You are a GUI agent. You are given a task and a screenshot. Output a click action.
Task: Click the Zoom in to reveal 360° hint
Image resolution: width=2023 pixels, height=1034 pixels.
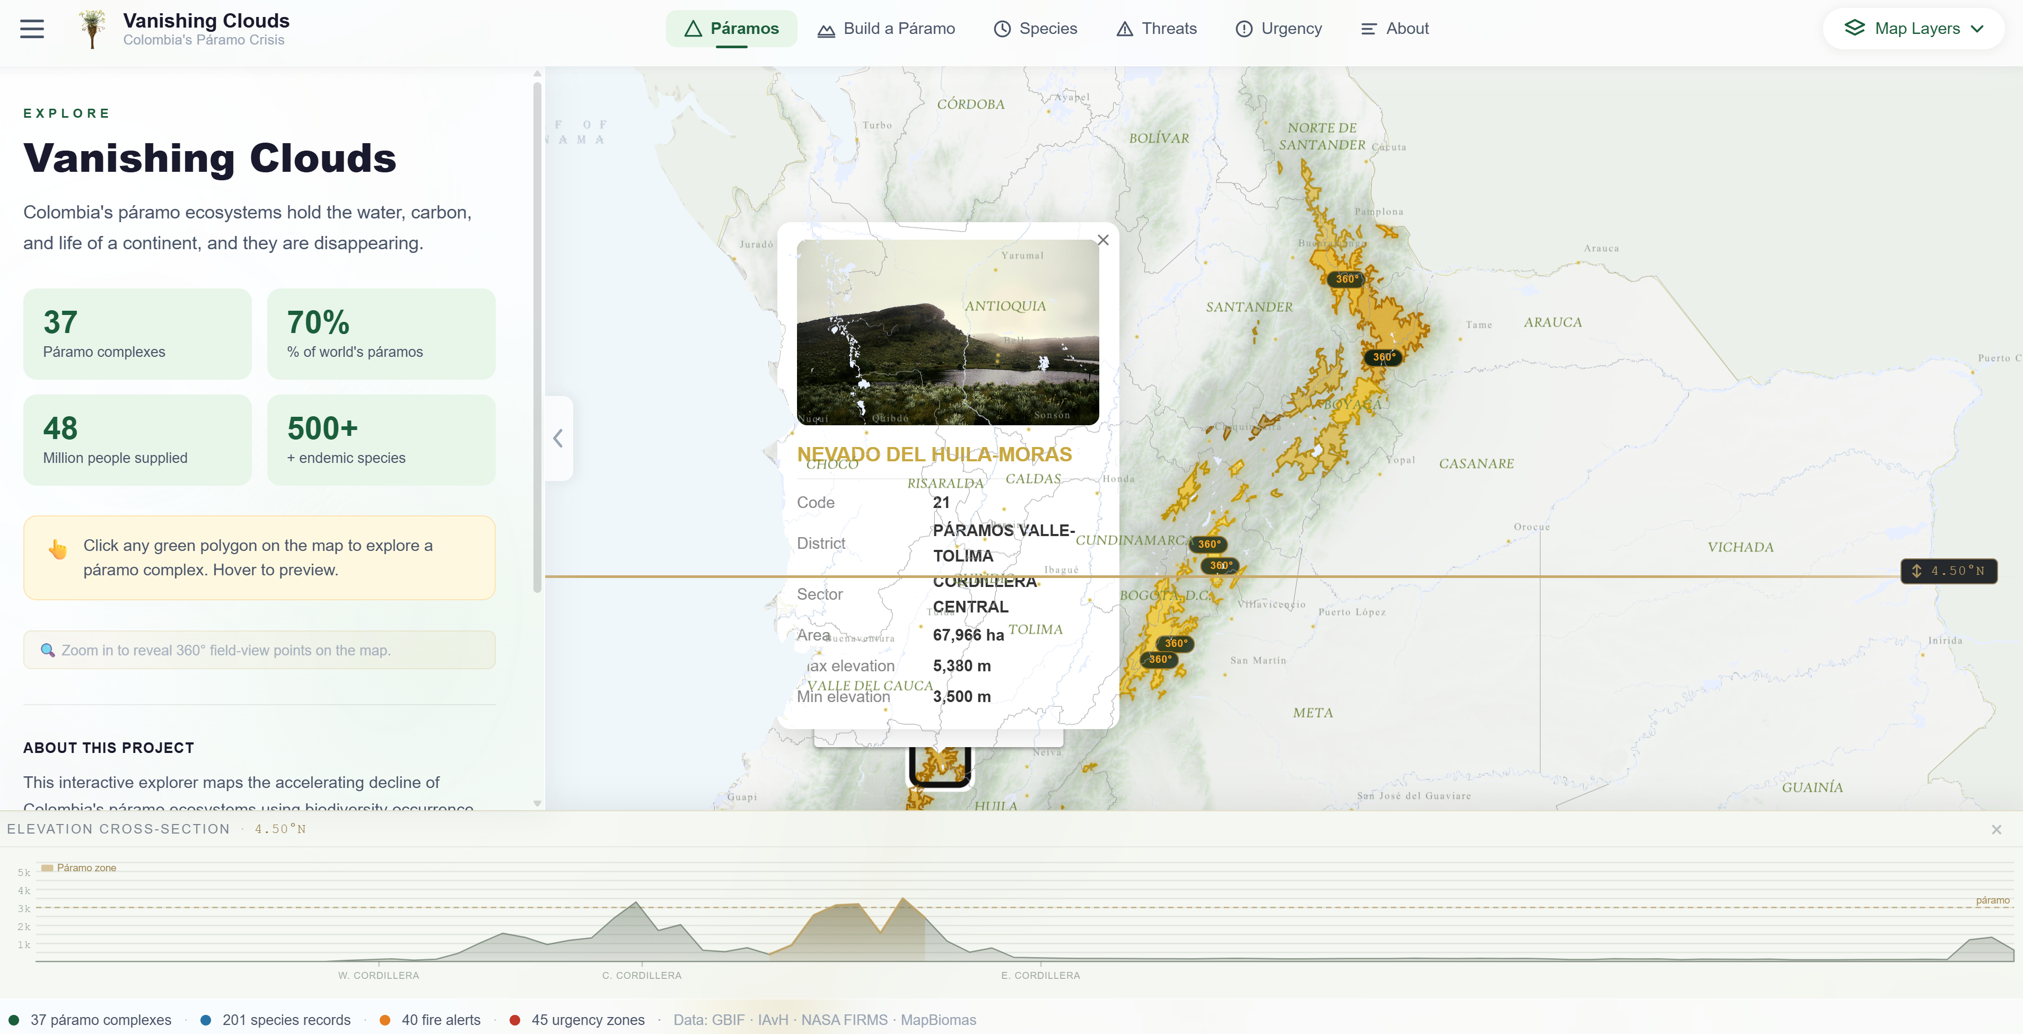(259, 650)
